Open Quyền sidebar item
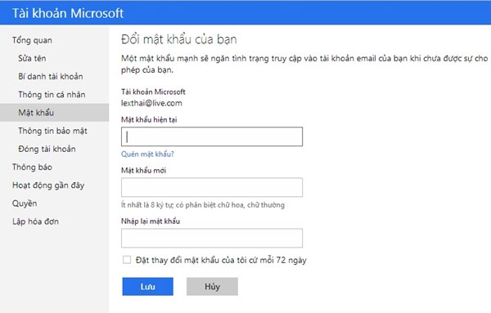 25,203
